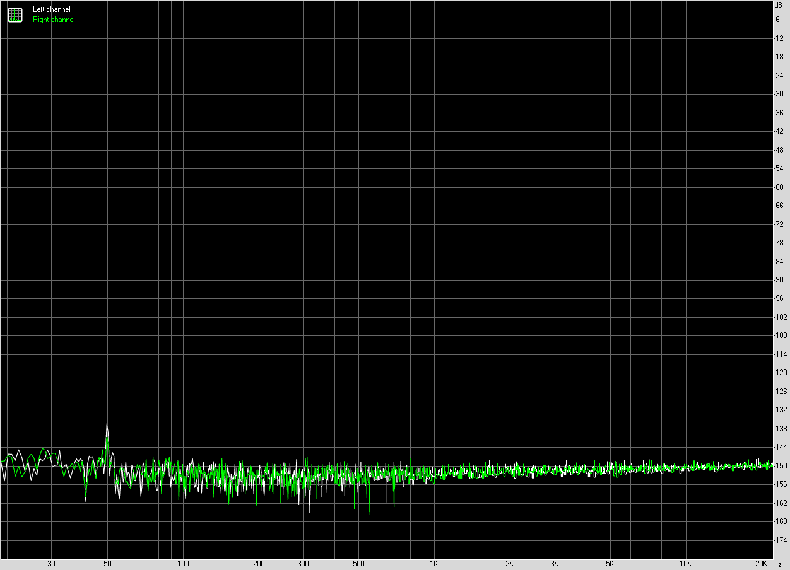Viewport: 790px width, 570px height.
Task: Click the graph legend icon
Action: [x=15, y=15]
